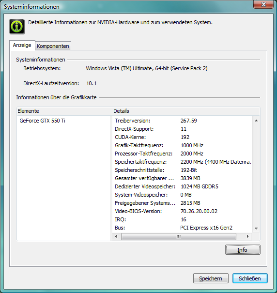Close the Systeminformationen window
Screen dimensions: 277x293
pyautogui.click(x=263, y=4)
